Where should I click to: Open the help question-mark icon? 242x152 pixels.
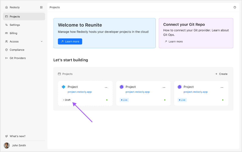pyautogui.click(x=235, y=7)
